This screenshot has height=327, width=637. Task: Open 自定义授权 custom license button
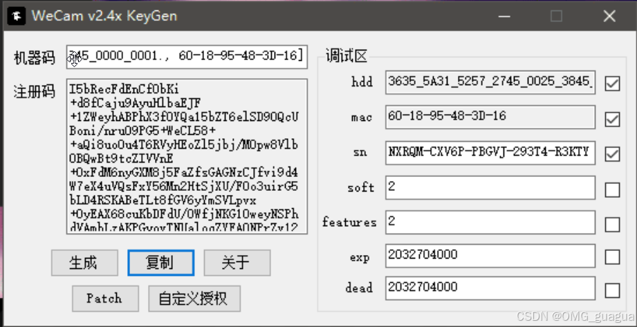194,299
